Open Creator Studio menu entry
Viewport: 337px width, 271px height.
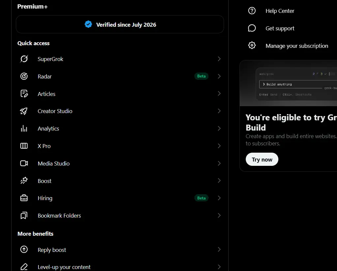click(120, 111)
